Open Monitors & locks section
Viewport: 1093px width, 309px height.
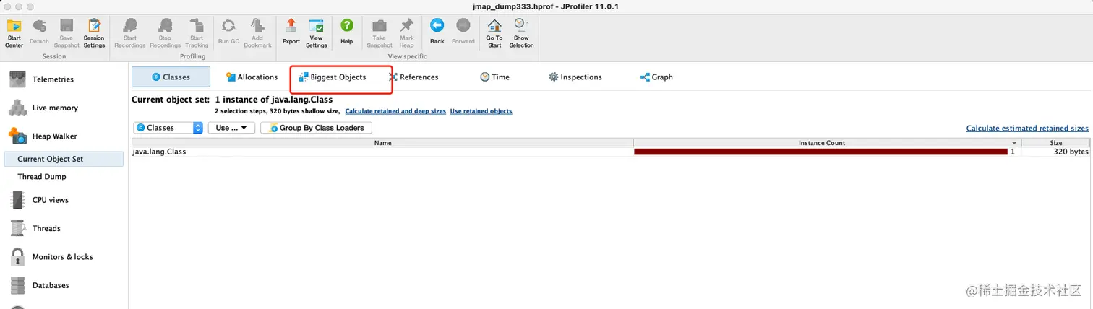click(x=64, y=257)
